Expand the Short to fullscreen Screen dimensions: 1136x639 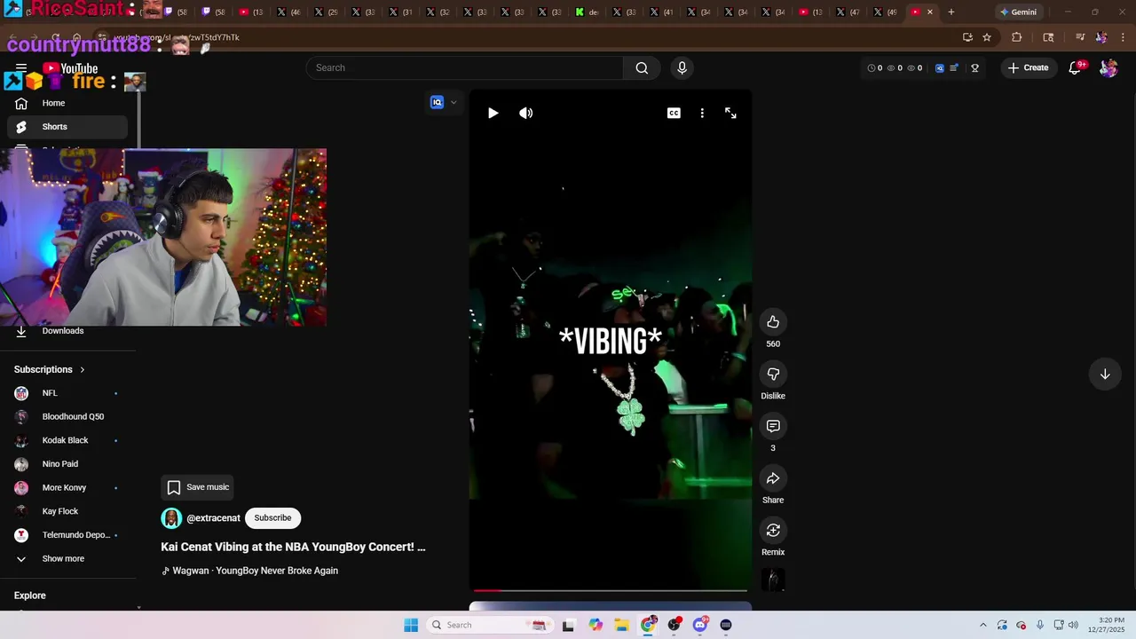pos(730,113)
